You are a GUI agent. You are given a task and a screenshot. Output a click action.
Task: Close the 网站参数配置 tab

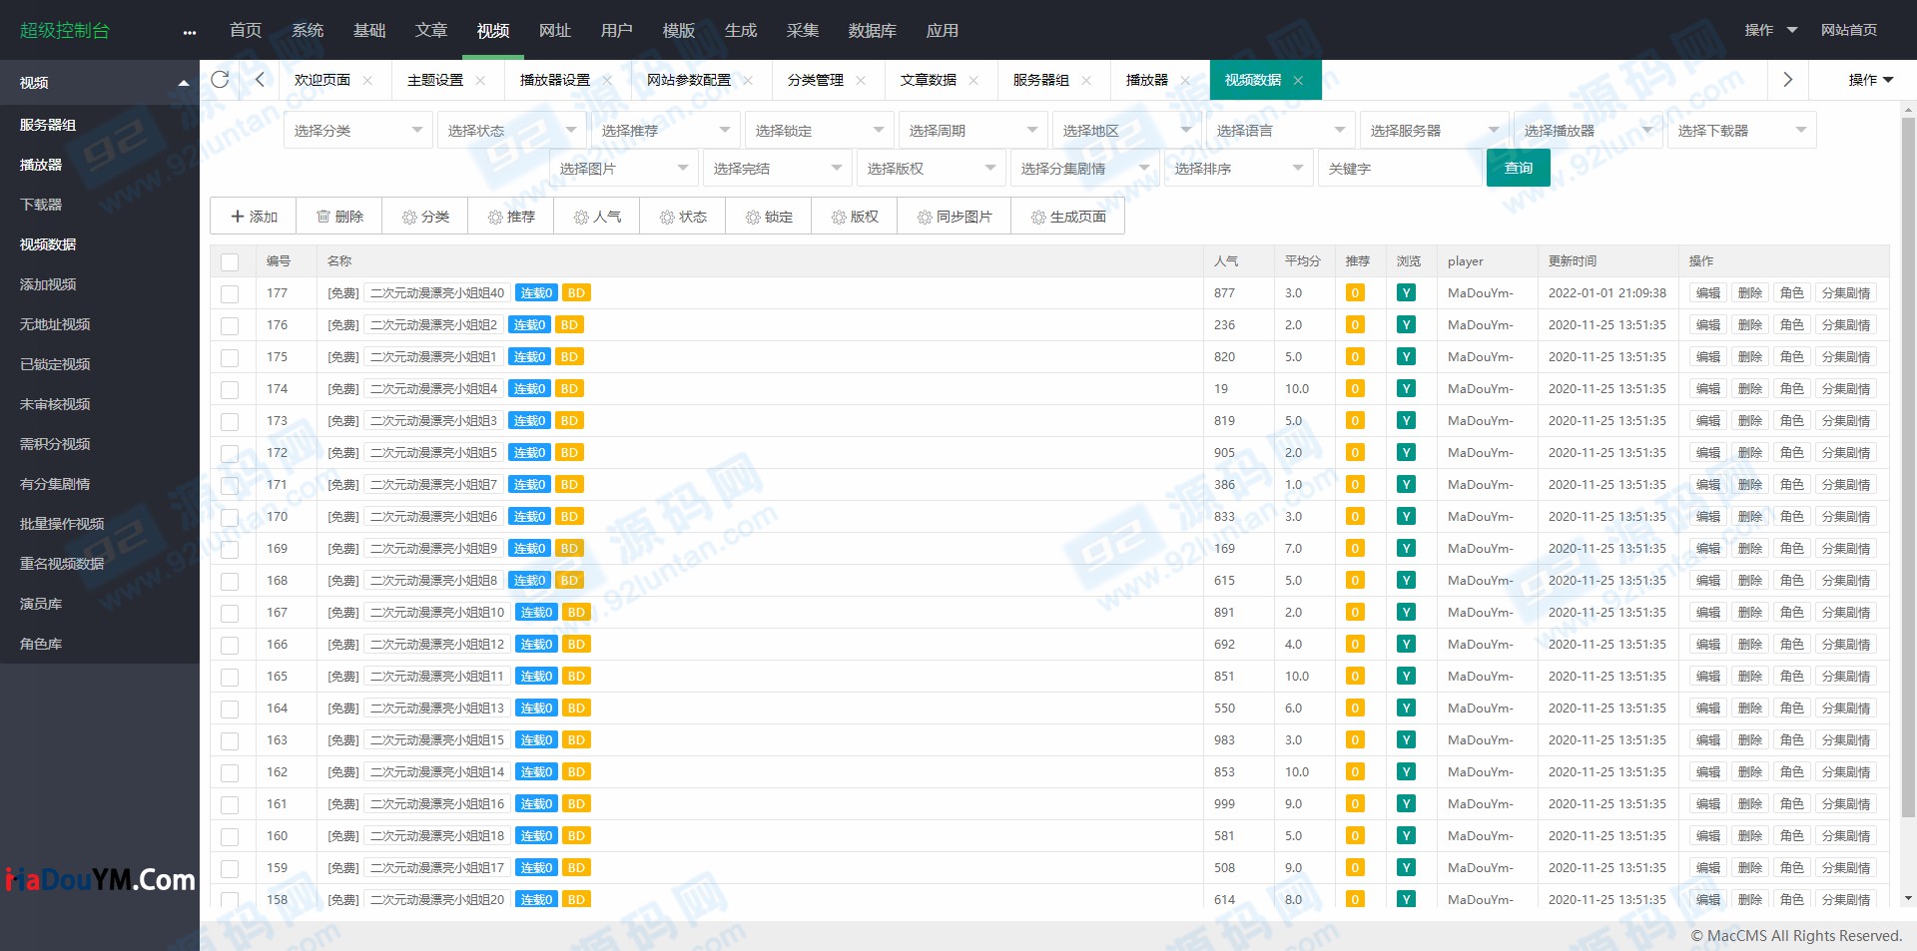tap(748, 80)
